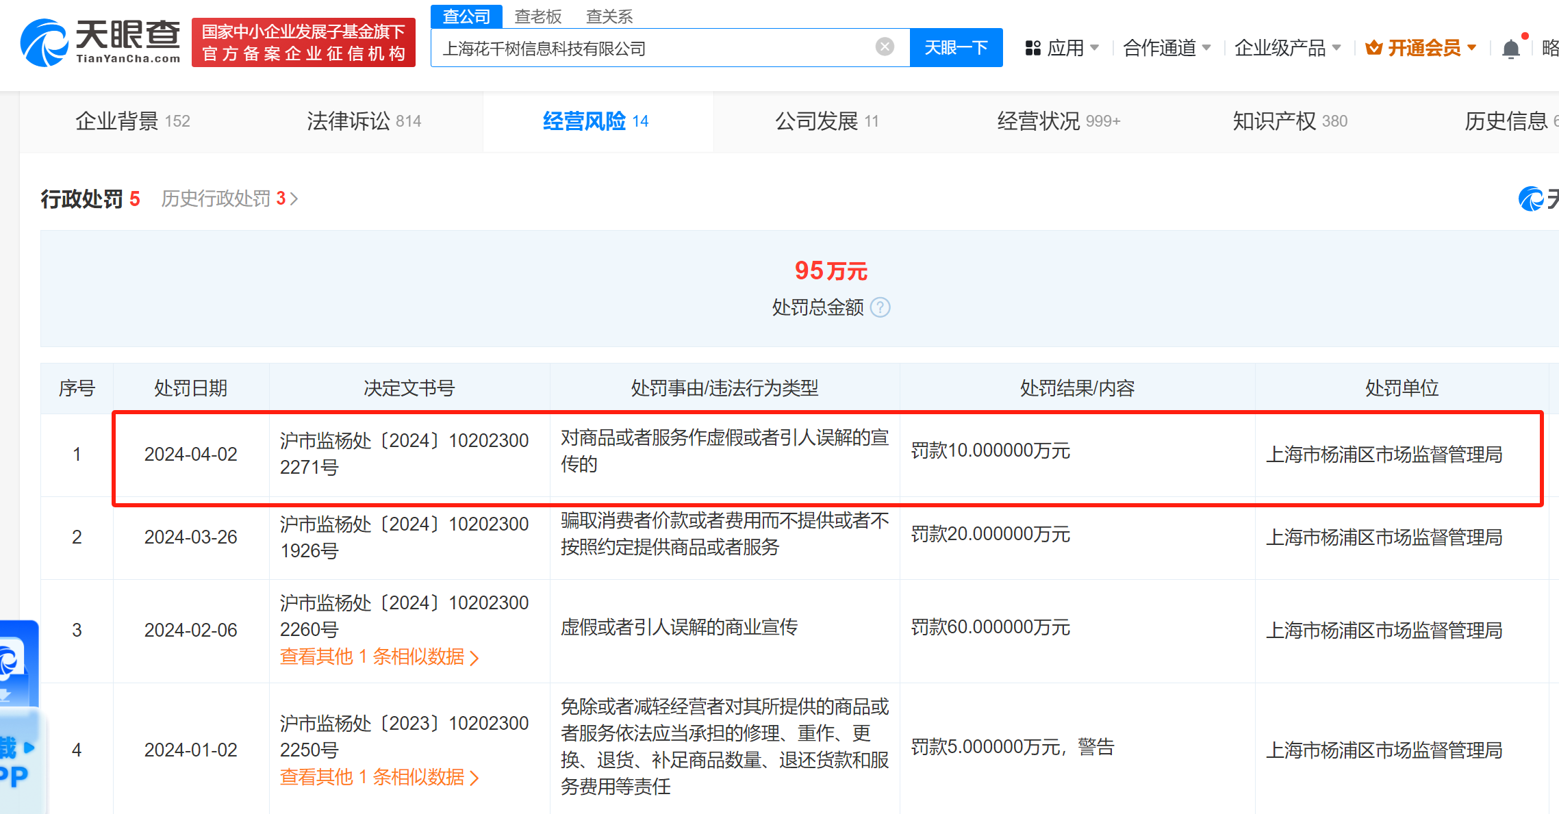Image resolution: width=1559 pixels, height=814 pixels.
Task: Click the 应用 grid icon
Action: click(x=1032, y=48)
